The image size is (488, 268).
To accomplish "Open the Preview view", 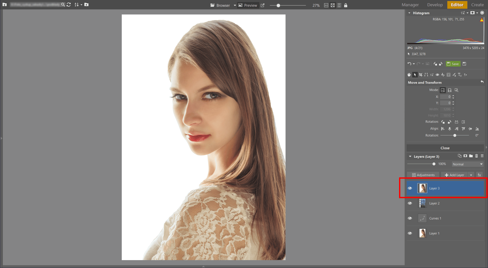I will (x=248, y=5).
